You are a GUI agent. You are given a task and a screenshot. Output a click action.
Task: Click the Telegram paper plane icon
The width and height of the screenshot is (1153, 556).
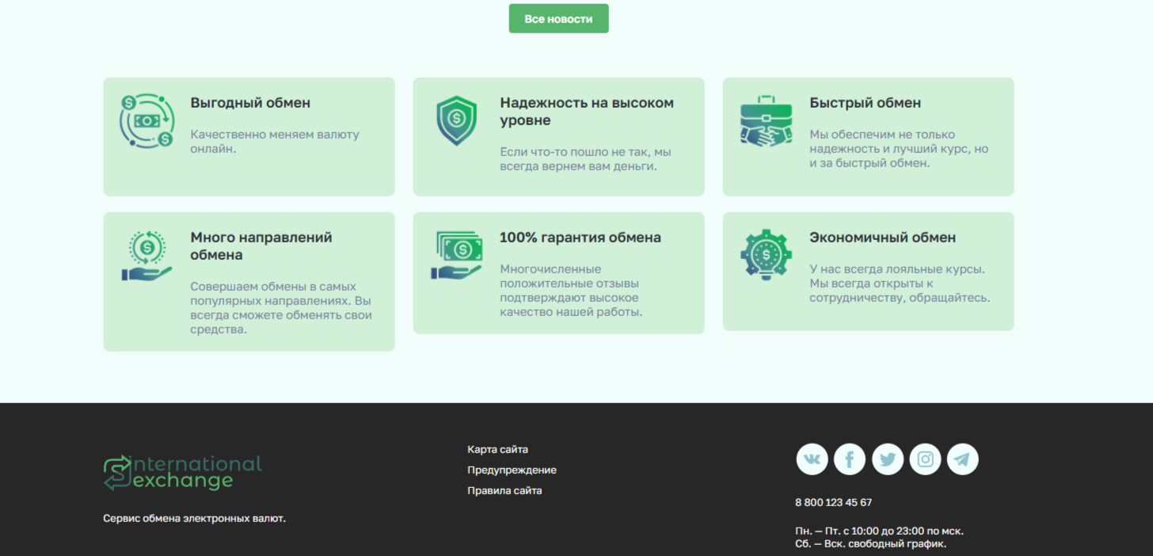point(963,459)
